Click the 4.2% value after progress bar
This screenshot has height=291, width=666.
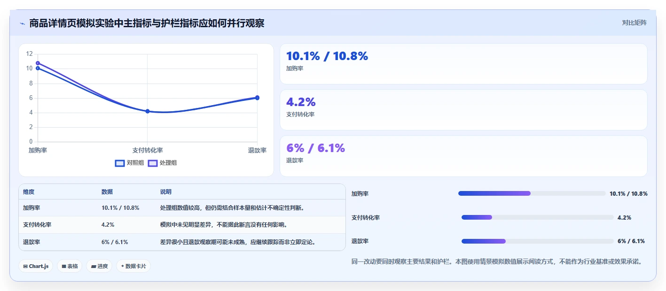[624, 218]
